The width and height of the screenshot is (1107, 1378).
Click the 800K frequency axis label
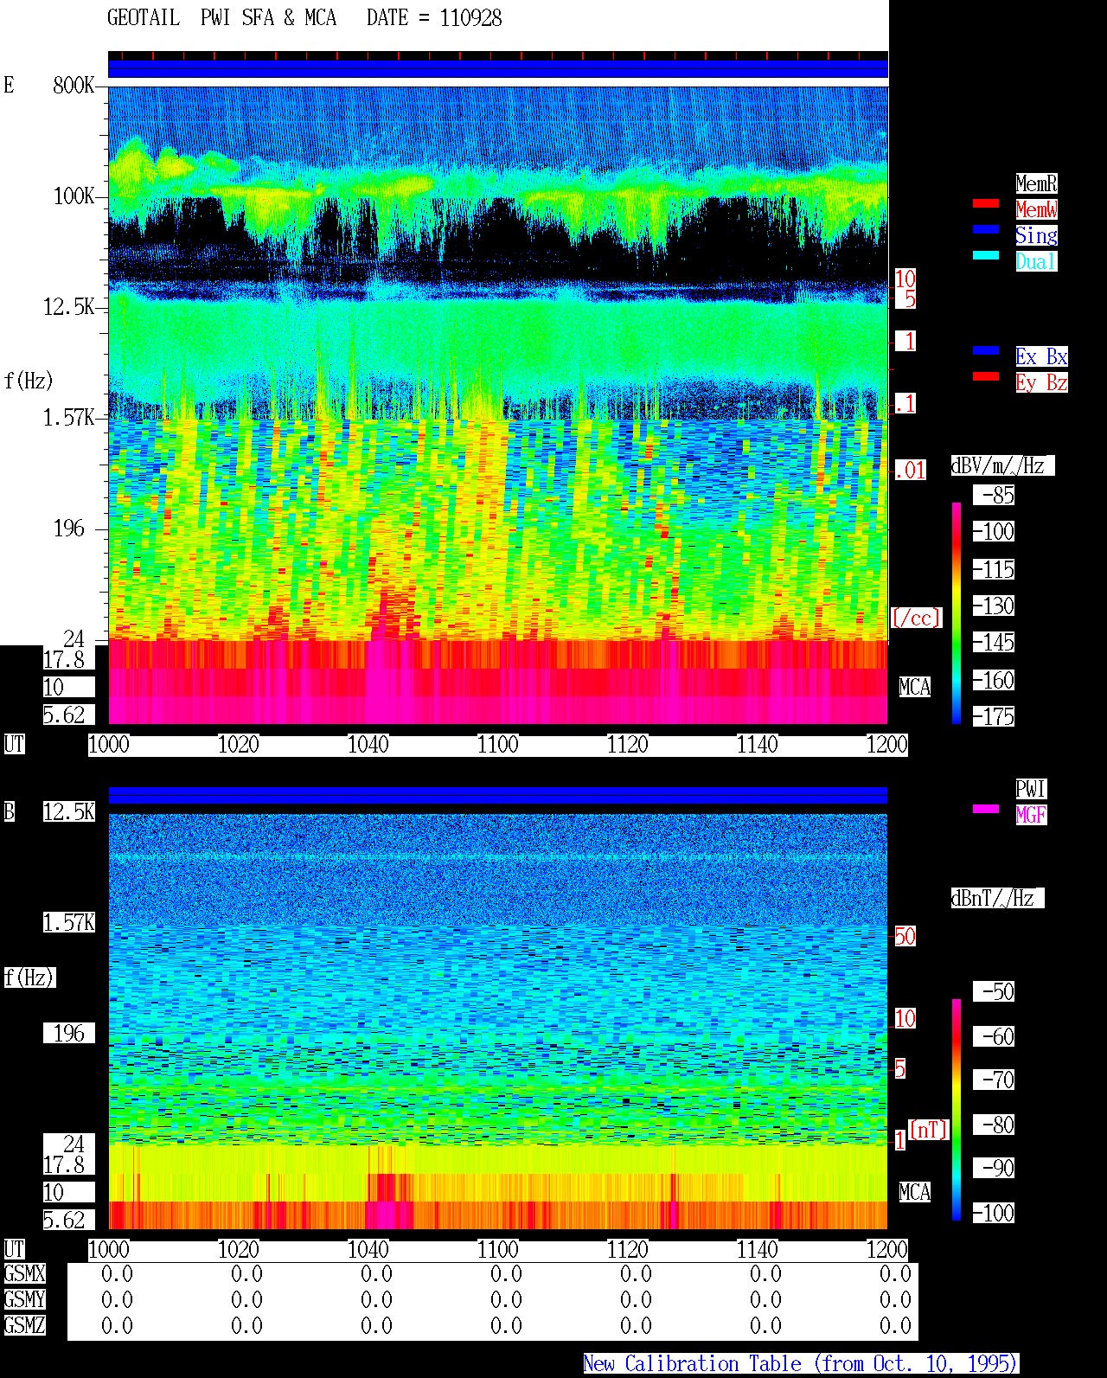[74, 86]
